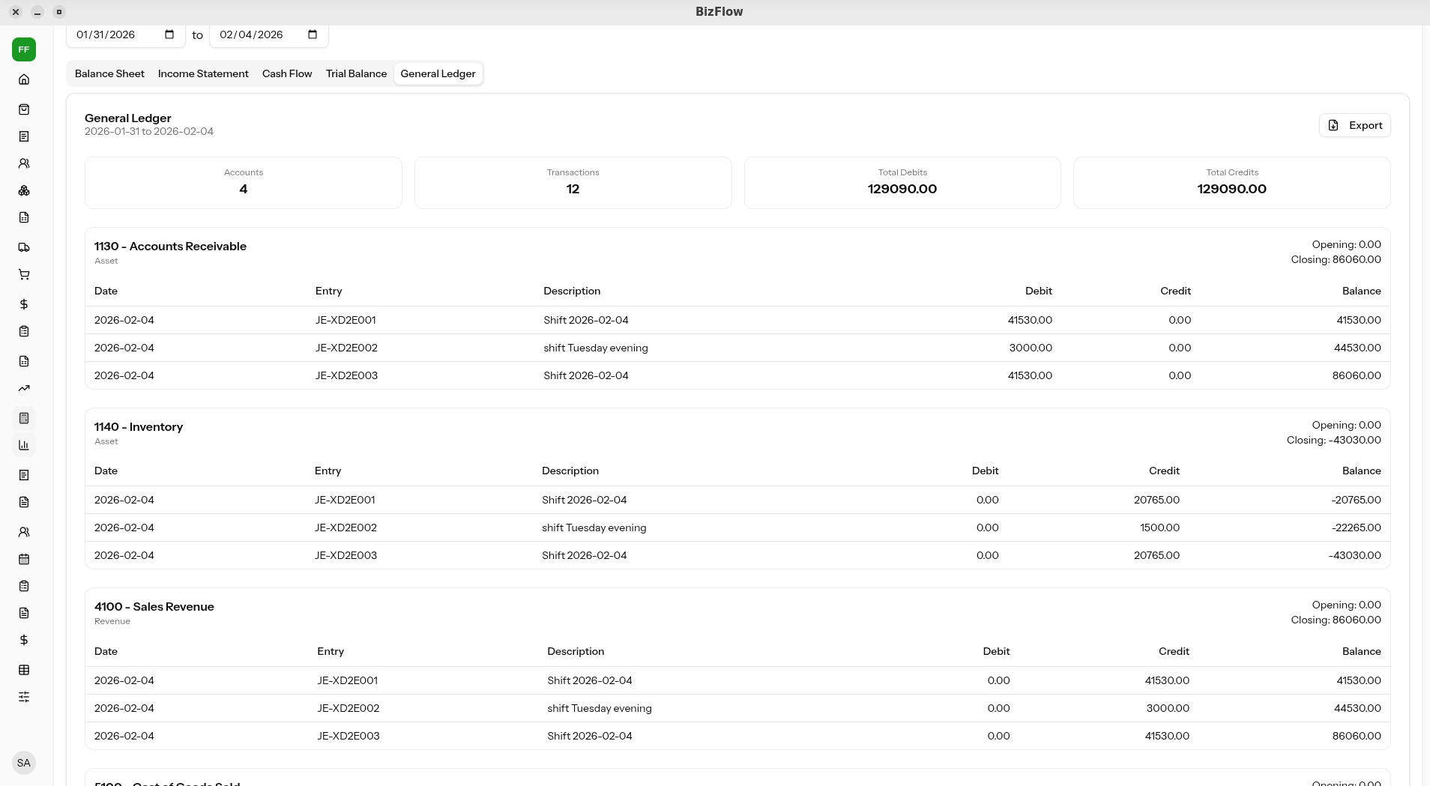Image resolution: width=1430 pixels, height=786 pixels.
Task: Open the end date calendar picker
Action: (x=311, y=34)
